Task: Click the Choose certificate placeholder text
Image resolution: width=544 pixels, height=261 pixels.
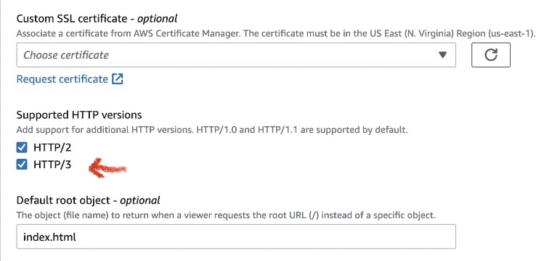Action: (x=66, y=54)
